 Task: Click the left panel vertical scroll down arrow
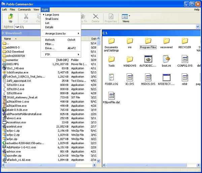tap(98, 161)
